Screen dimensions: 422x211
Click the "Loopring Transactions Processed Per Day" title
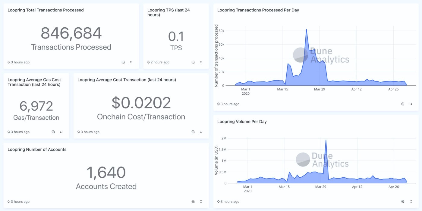point(258,10)
